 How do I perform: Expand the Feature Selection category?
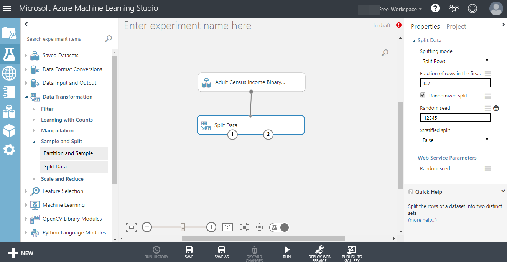[x=26, y=191]
